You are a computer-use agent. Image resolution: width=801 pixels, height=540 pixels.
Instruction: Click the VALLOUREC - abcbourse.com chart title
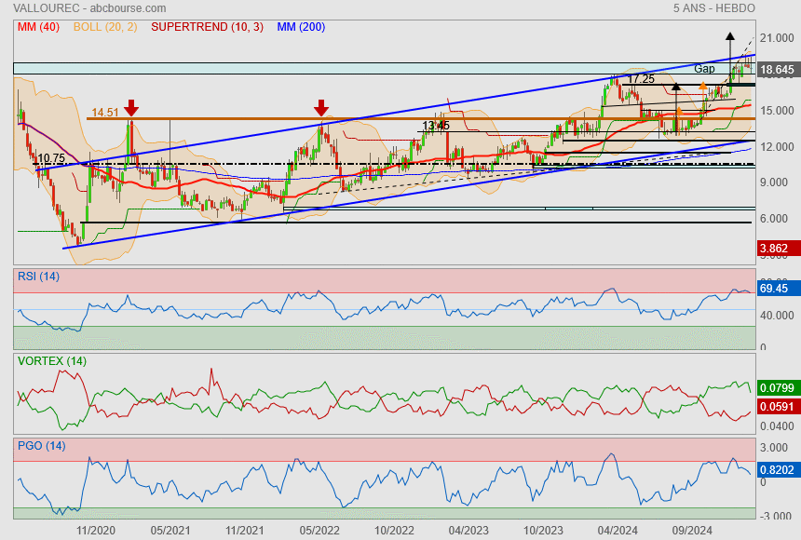coord(89,8)
